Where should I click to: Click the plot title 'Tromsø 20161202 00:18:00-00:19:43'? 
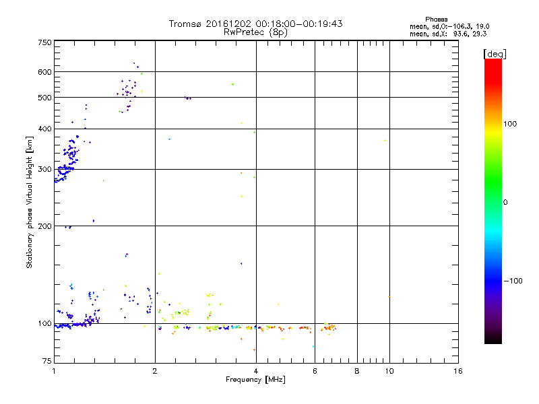point(255,24)
